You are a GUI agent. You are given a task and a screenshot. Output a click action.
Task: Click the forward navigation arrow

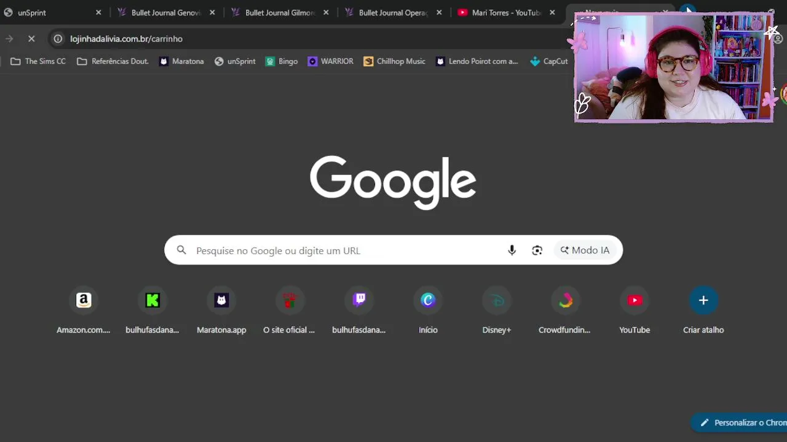(x=9, y=39)
